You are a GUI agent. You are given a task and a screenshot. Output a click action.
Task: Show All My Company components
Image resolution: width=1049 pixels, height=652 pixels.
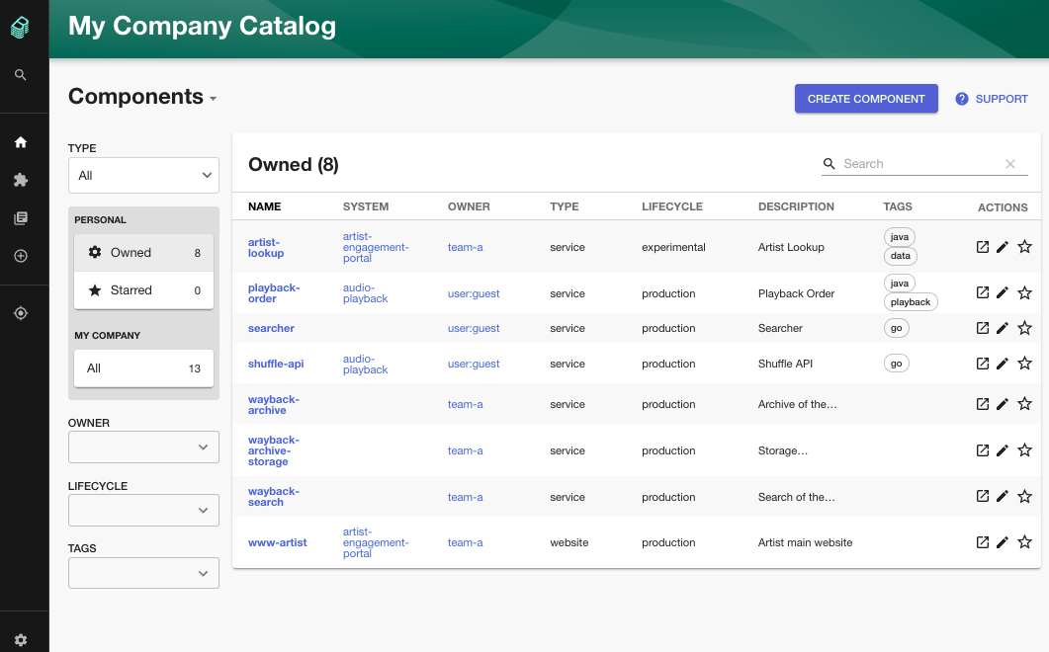143,368
